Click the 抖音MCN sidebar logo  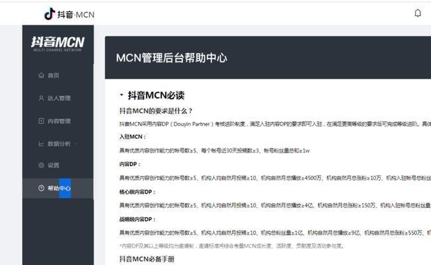coord(58,44)
